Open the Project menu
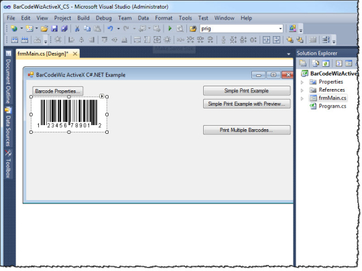The image size is (362, 271). [x=62, y=18]
